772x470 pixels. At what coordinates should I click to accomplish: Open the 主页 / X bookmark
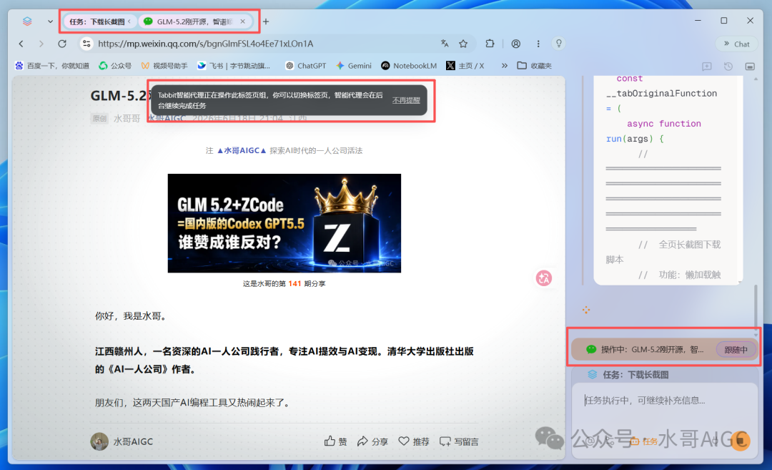pyautogui.click(x=465, y=66)
